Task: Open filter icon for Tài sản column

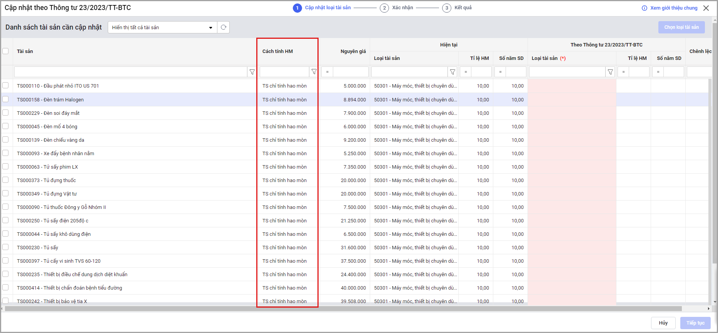Action: pos(252,72)
